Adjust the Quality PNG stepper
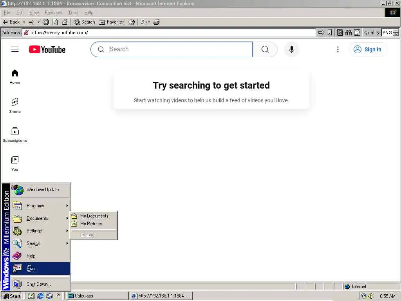Image resolution: width=401 pixels, height=301 pixels. (x=396, y=33)
